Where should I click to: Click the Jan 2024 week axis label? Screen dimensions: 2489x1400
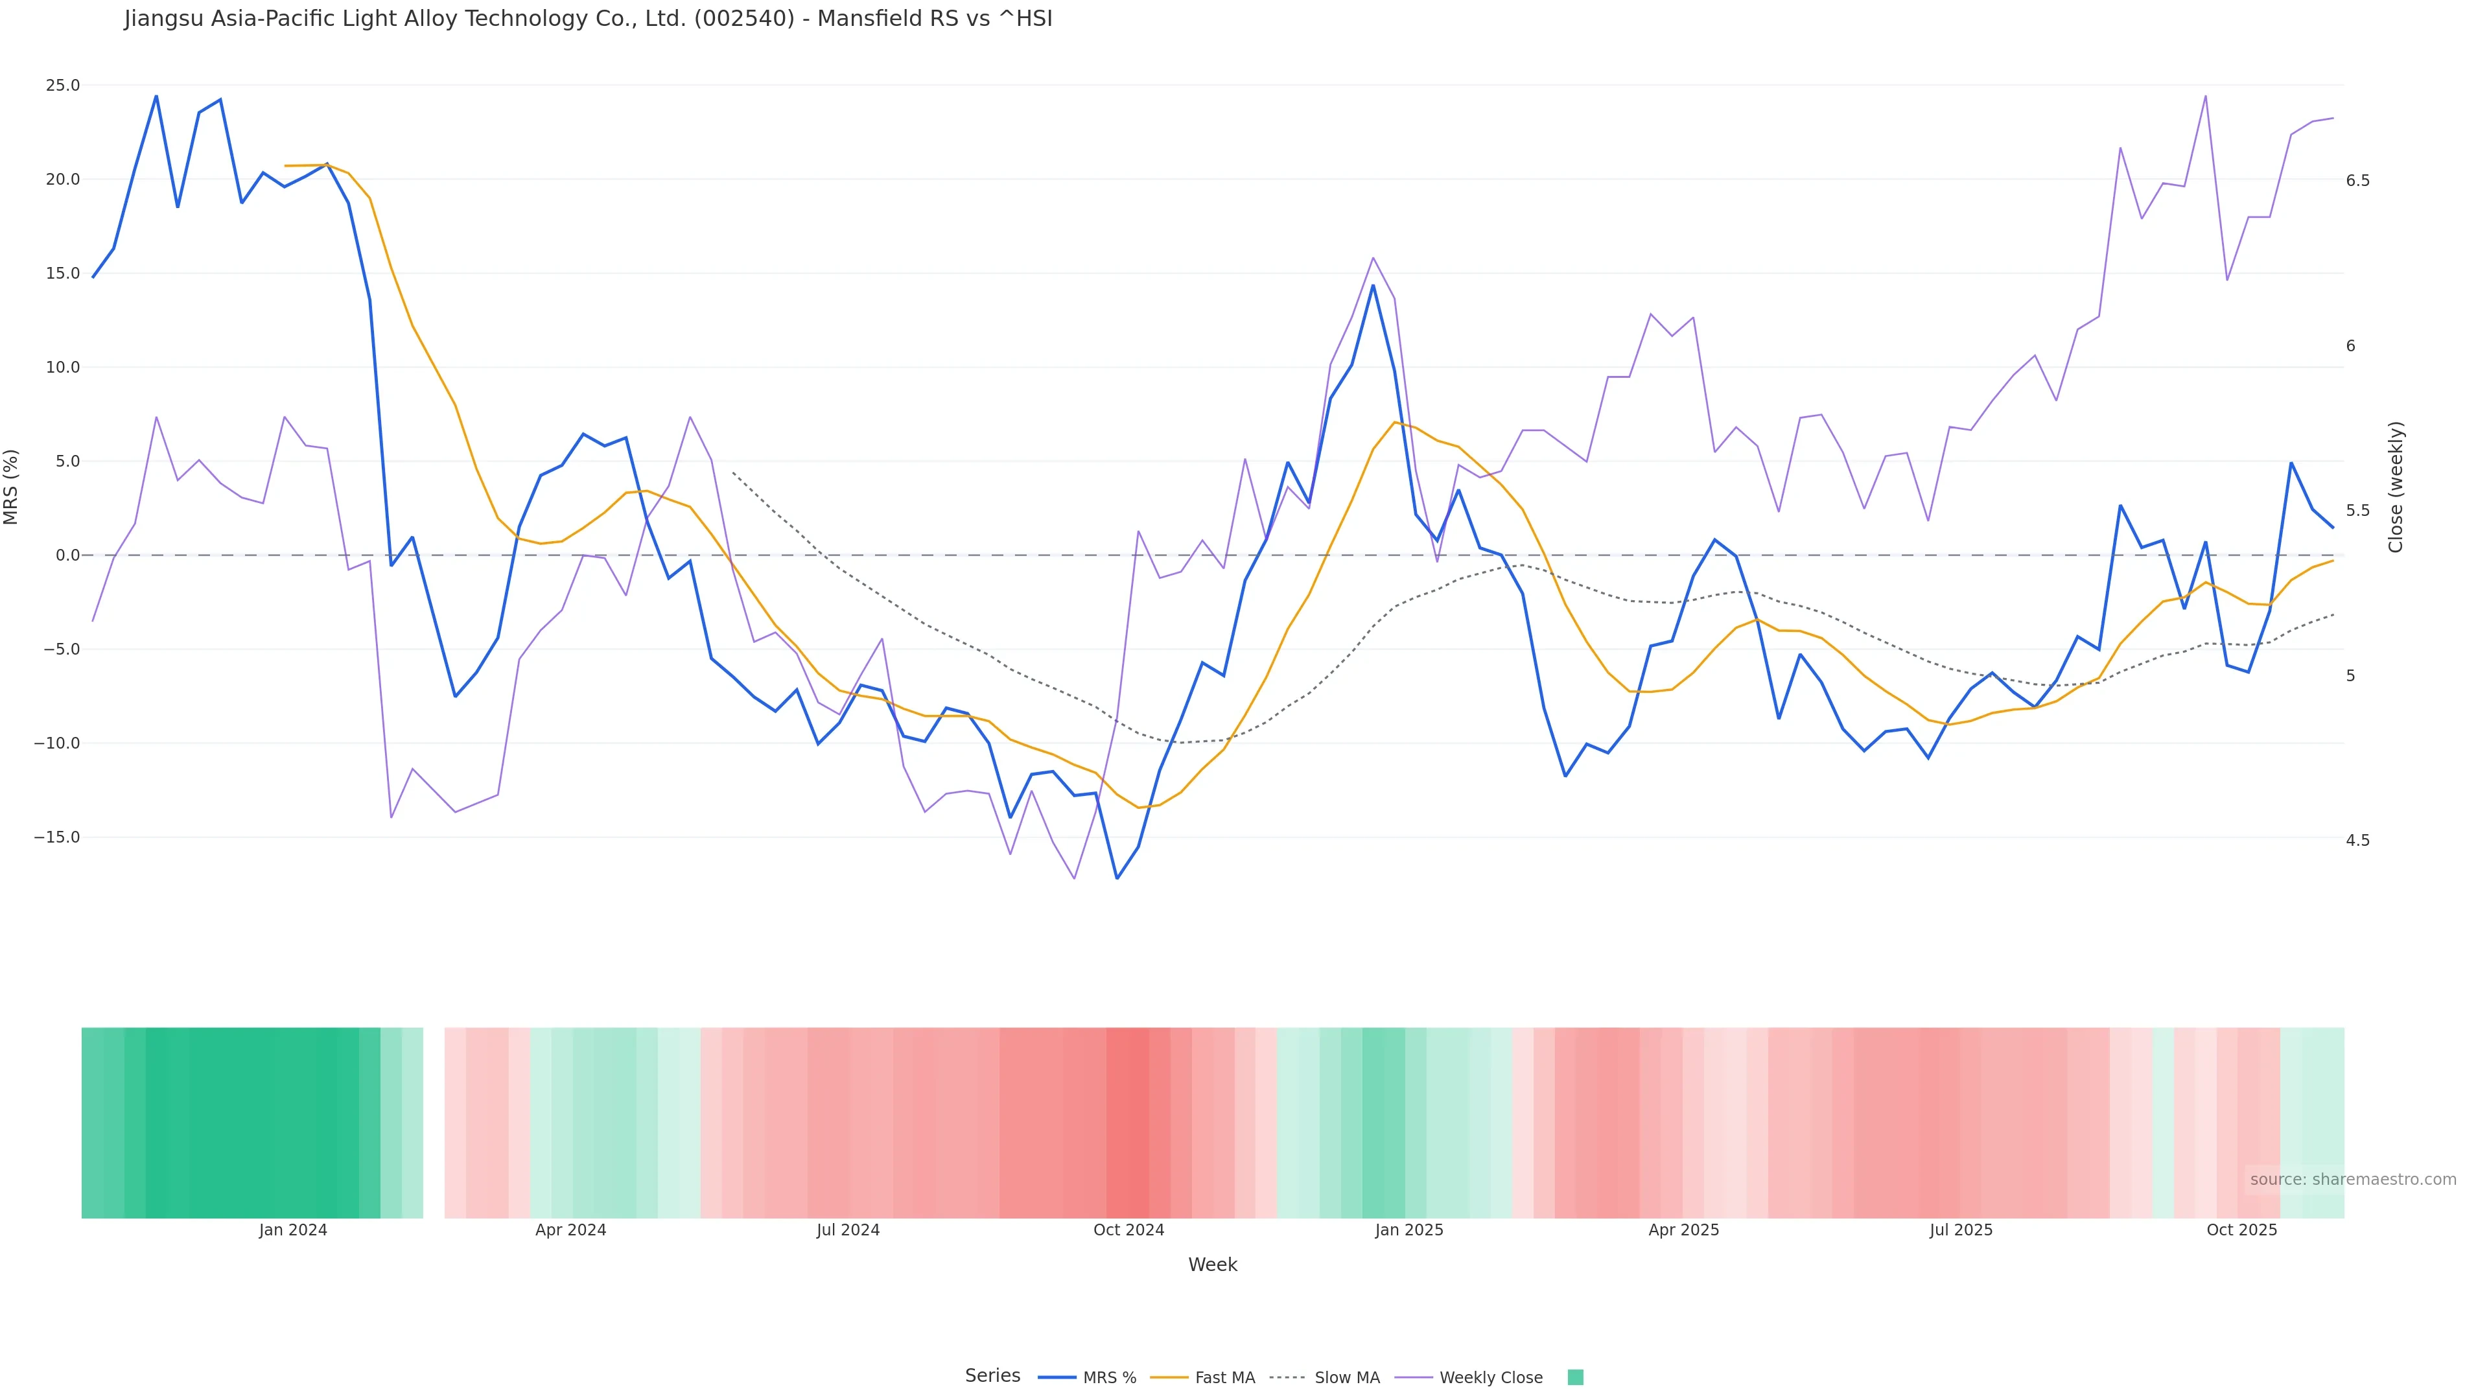293,1231
